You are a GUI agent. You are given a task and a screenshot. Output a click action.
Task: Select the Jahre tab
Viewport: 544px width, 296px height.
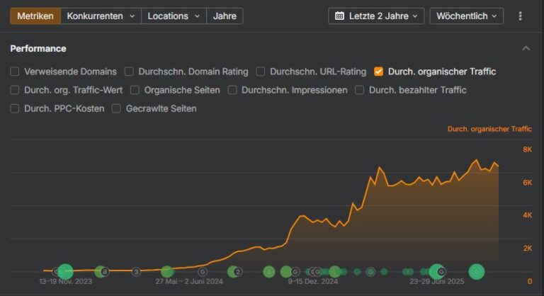225,16
